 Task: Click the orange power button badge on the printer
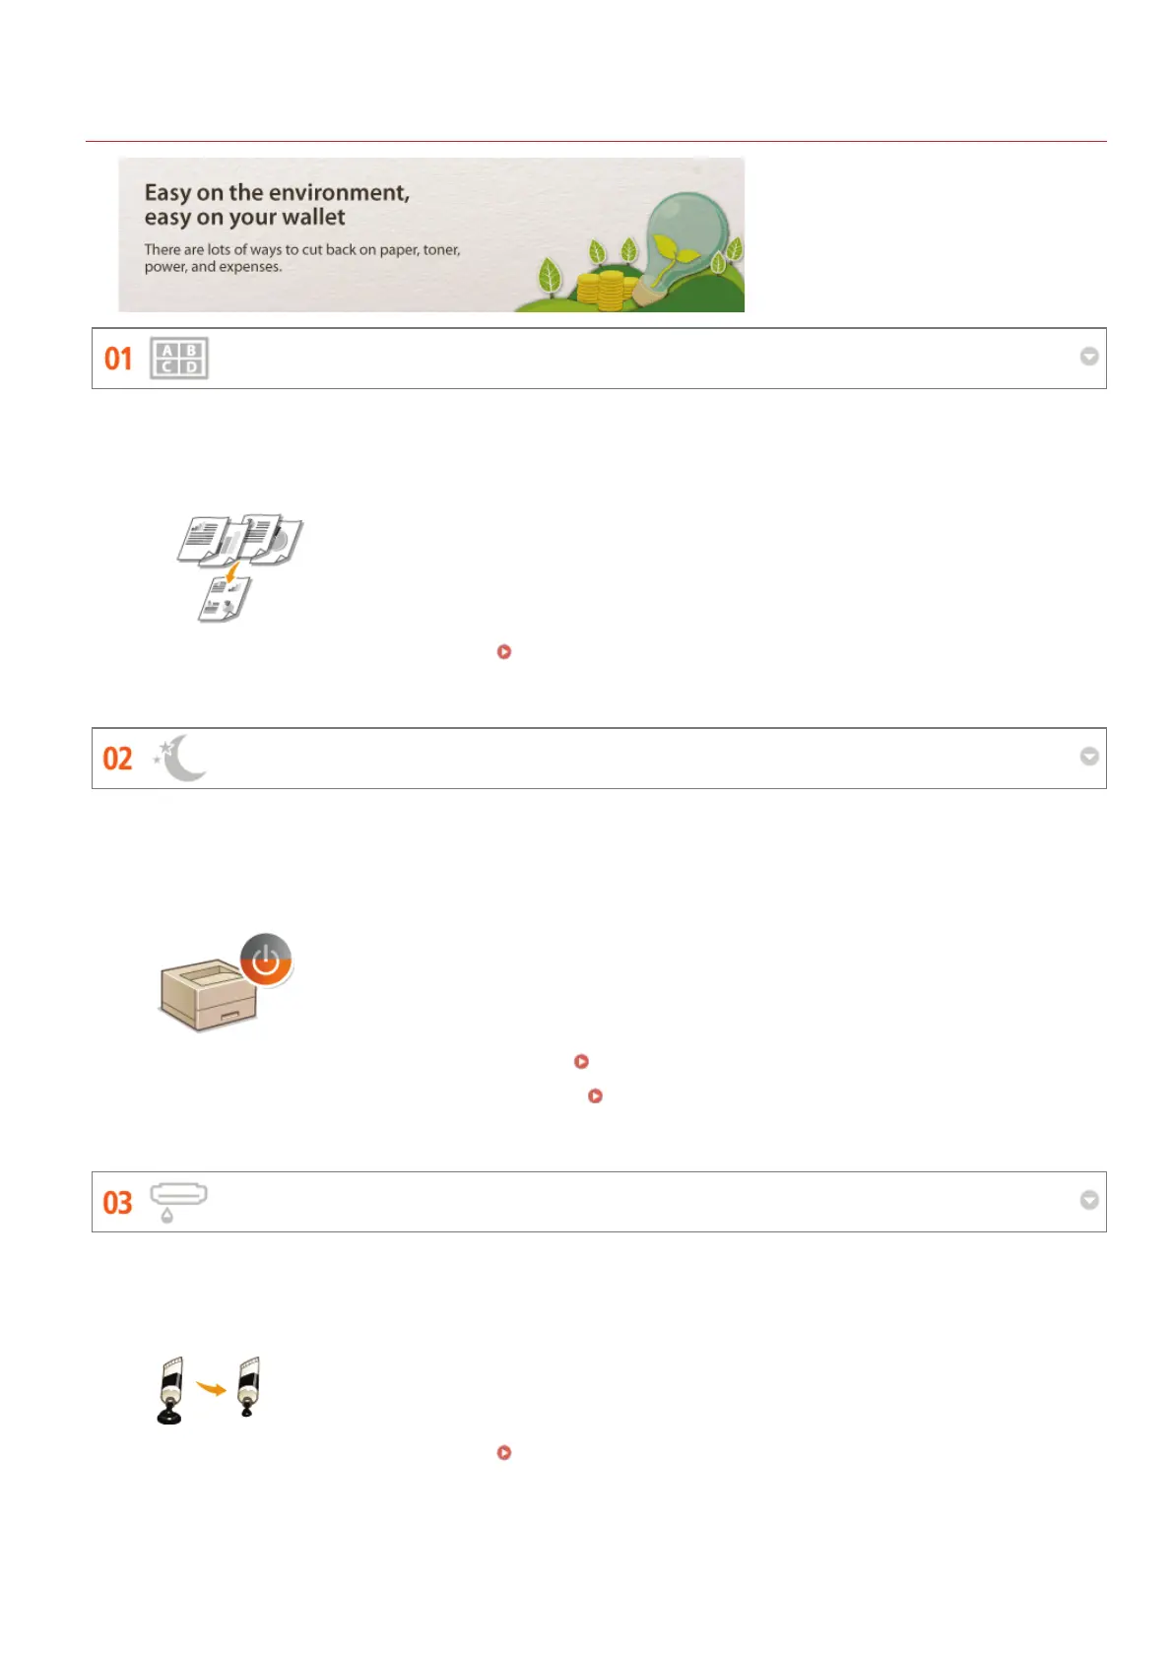tap(266, 959)
